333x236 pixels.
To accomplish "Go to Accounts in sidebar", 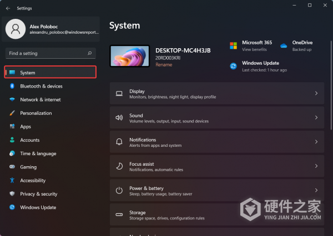I will pyautogui.click(x=29, y=140).
